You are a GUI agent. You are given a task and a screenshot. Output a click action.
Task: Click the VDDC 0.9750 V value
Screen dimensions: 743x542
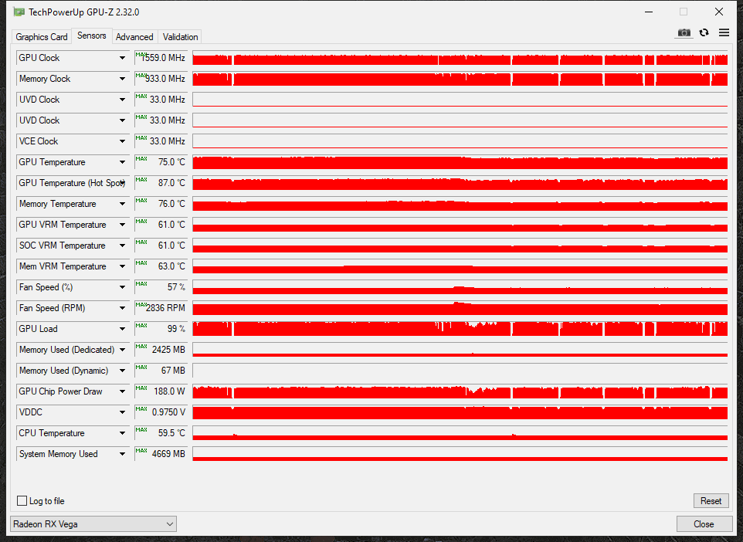pos(161,412)
